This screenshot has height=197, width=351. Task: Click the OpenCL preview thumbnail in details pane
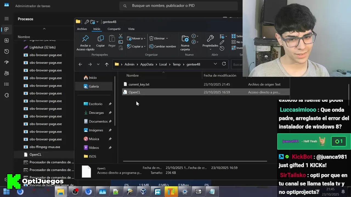pyautogui.click(x=86, y=172)
